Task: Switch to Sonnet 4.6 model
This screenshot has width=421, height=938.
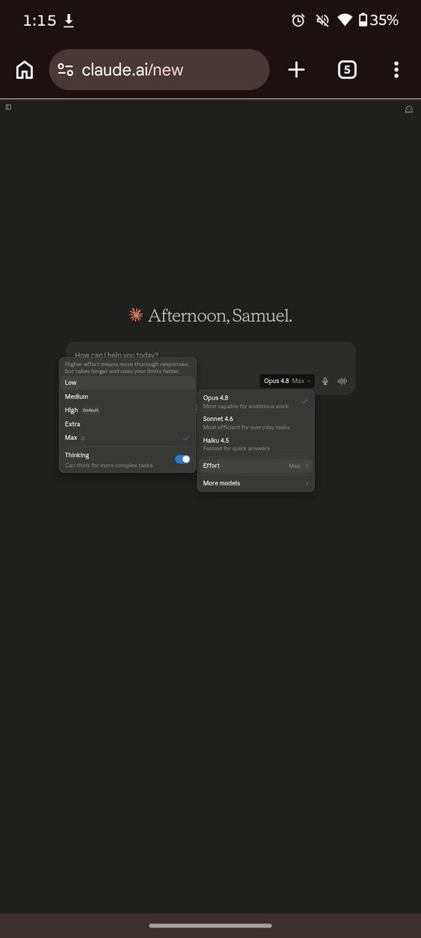Action: [255, 423]
